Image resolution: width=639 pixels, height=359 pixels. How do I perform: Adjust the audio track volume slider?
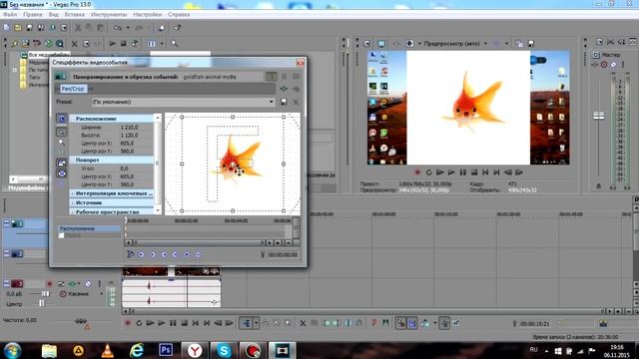[45, 293]
